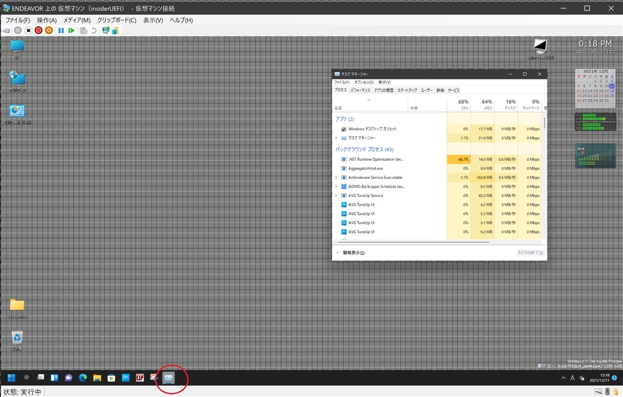Open the Recycle Bin desktop icon
This screenshot has width=623, height=397.
tap(16, 341)
